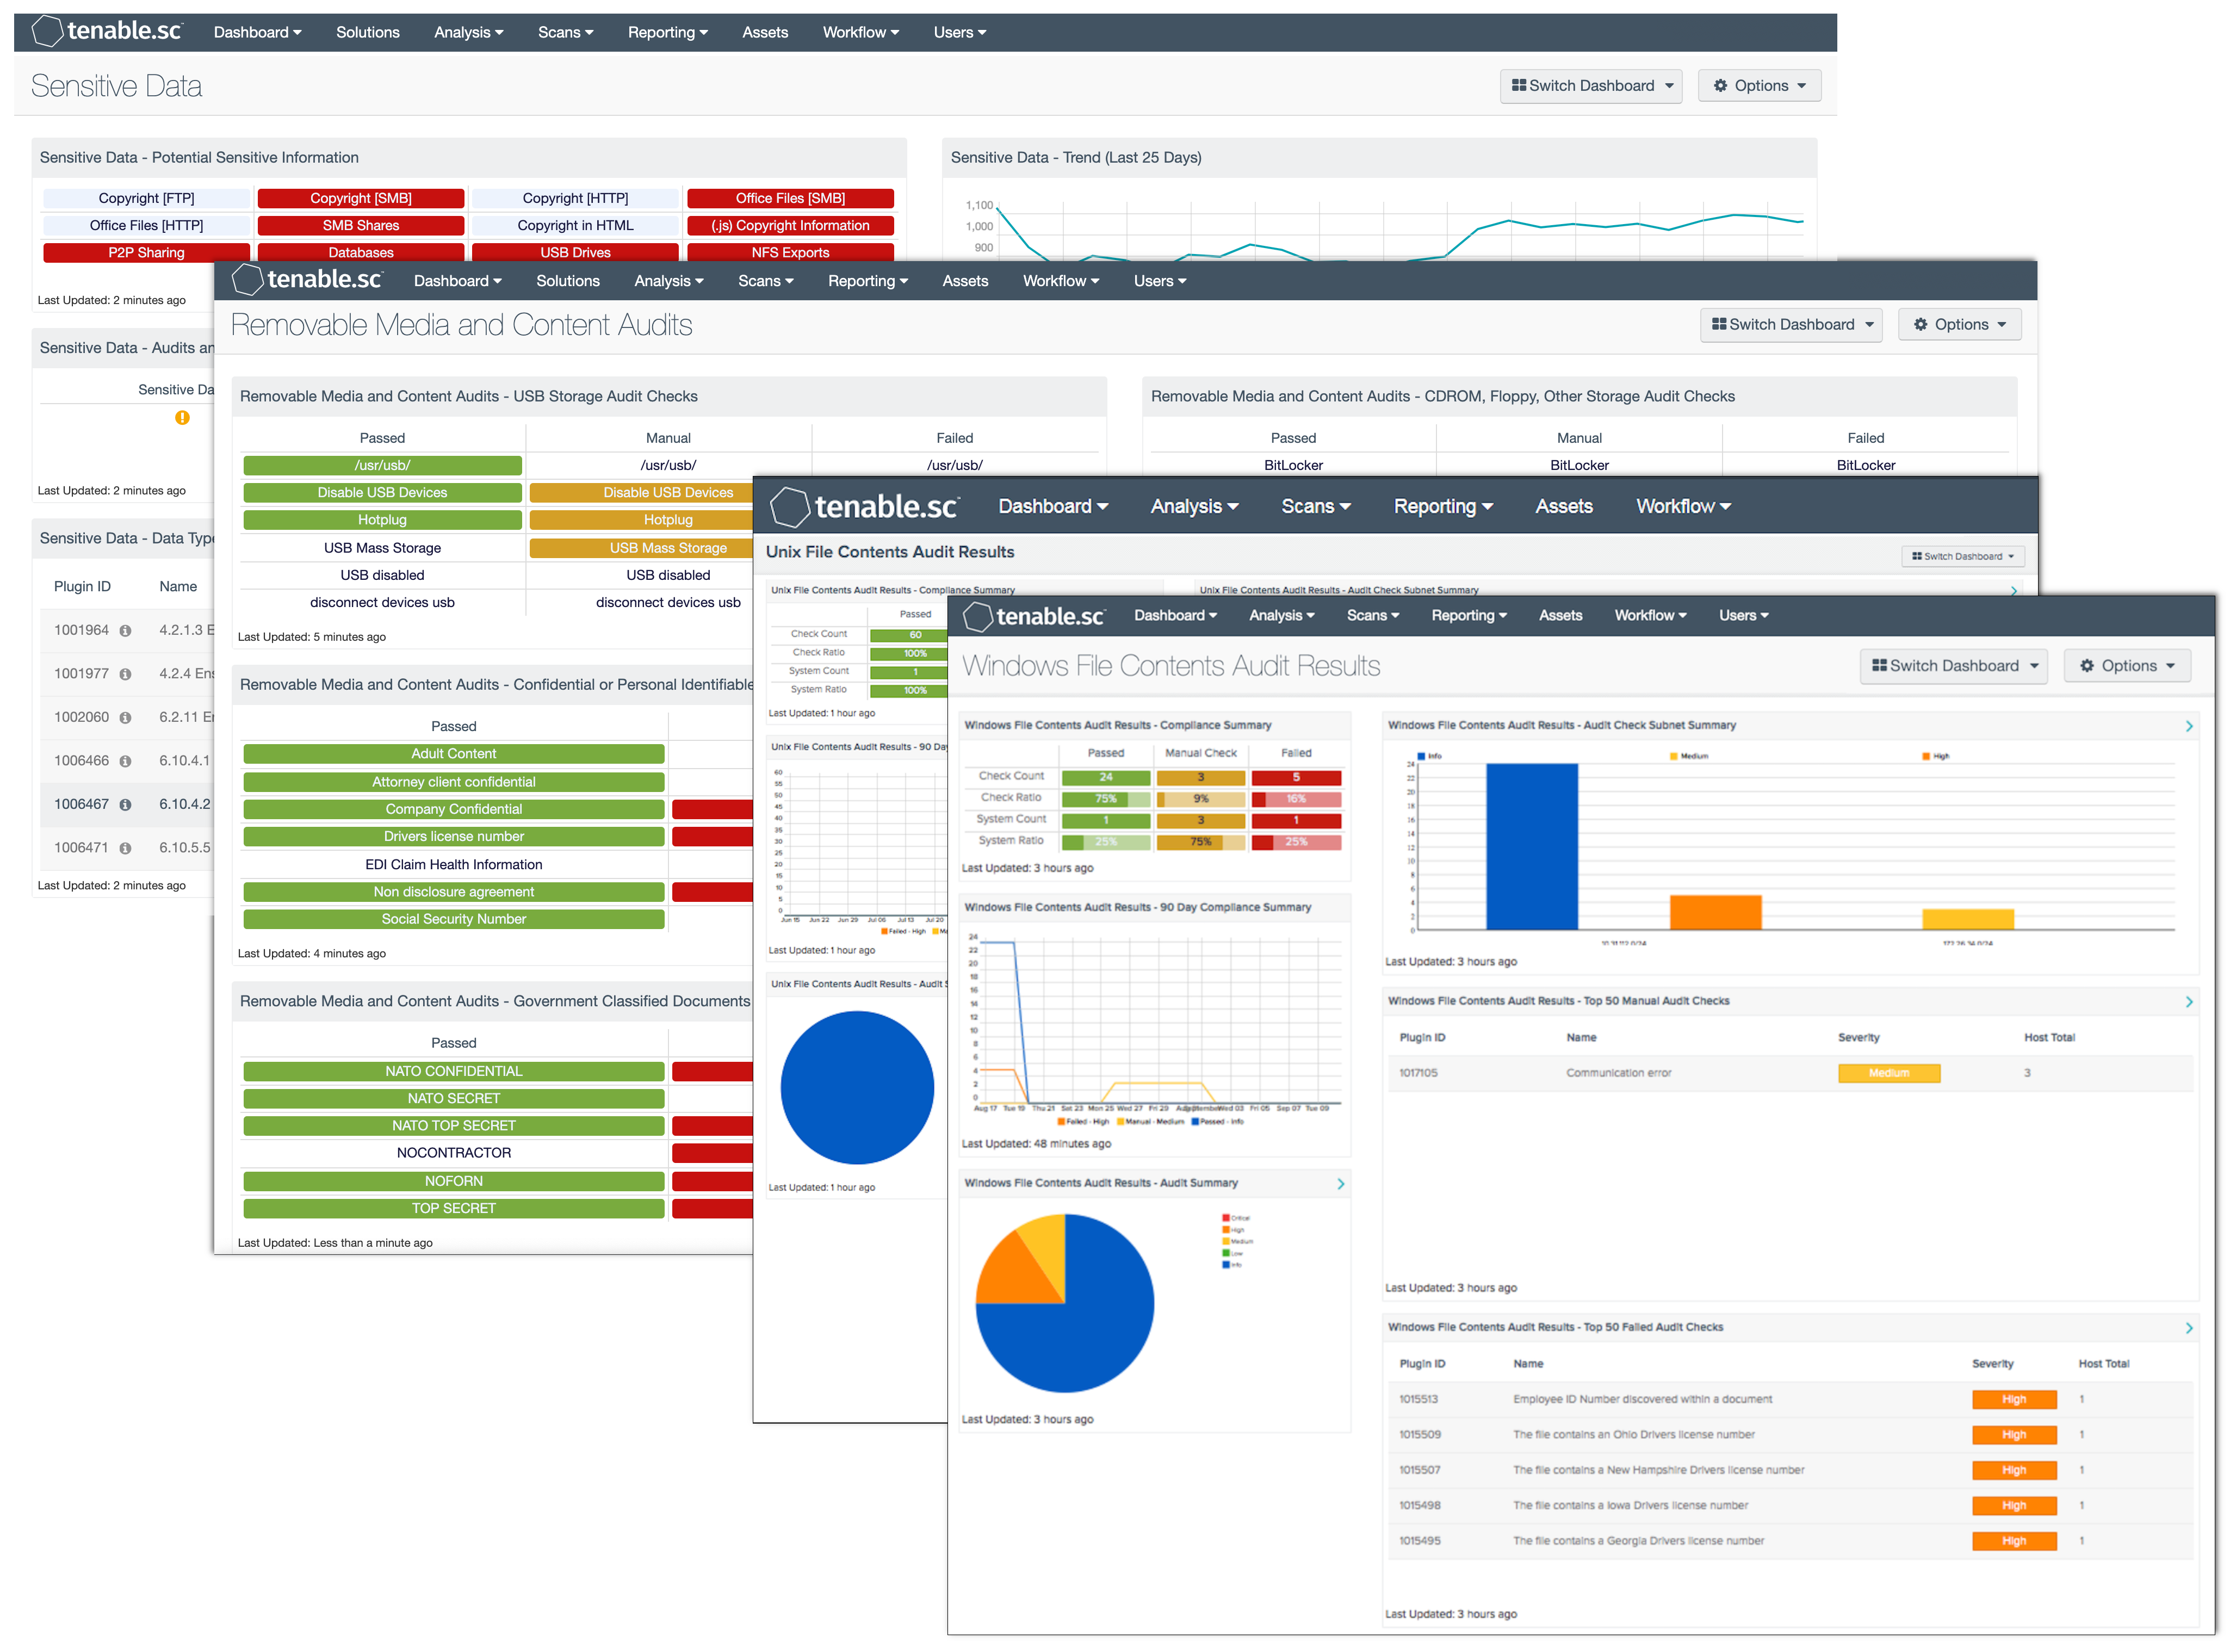Open Switch Dashboard in Removable Media window

pyautogui.click(x=1792, y=325)
